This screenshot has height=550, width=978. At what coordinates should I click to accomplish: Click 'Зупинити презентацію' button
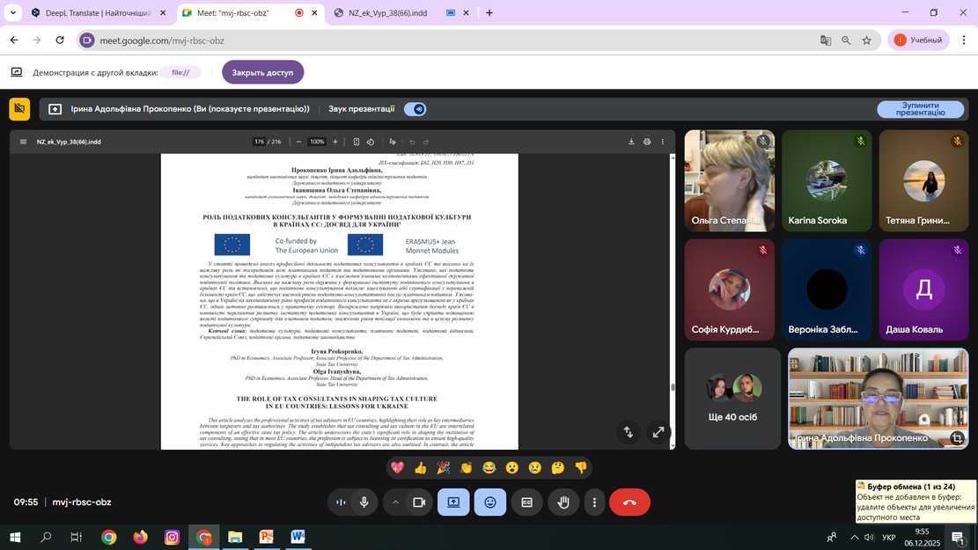[x=920, y=108]
